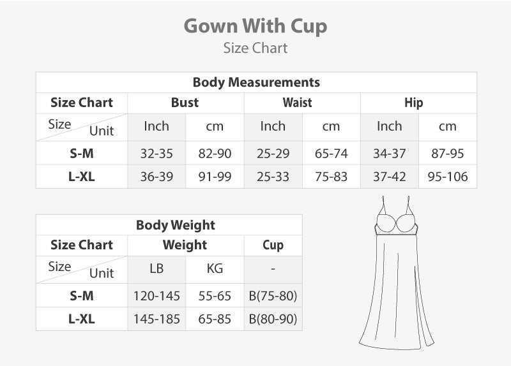Select the 95-106 hip cm cell
Screen dimensions: 511x366
448,177
